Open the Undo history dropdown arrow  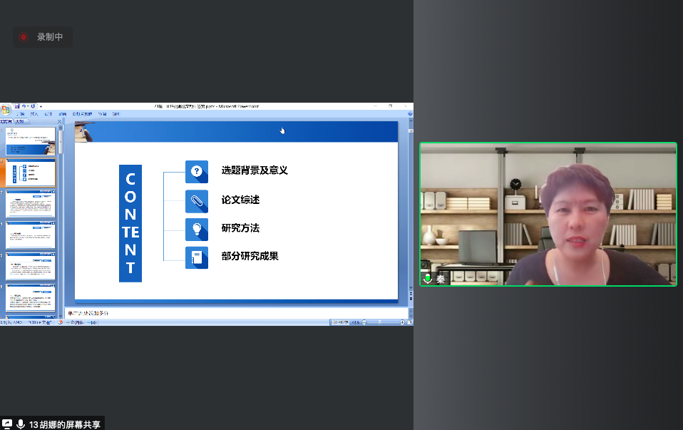[29, 106]
